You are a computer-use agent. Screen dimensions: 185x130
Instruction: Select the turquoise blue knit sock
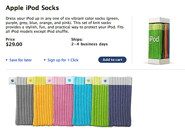click(82, 101)
